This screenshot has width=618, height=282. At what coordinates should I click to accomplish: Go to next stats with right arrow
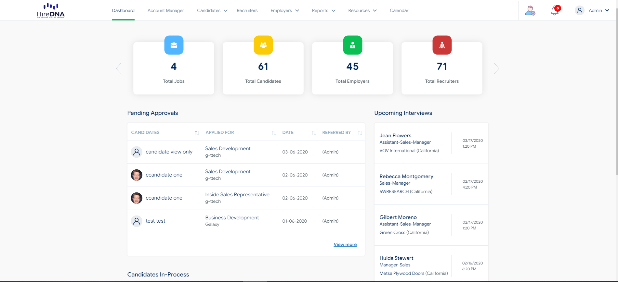(x=496, y=68)
